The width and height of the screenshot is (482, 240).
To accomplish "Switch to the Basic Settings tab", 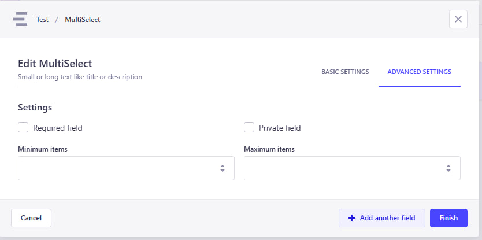I will click(x=345, y=72).
